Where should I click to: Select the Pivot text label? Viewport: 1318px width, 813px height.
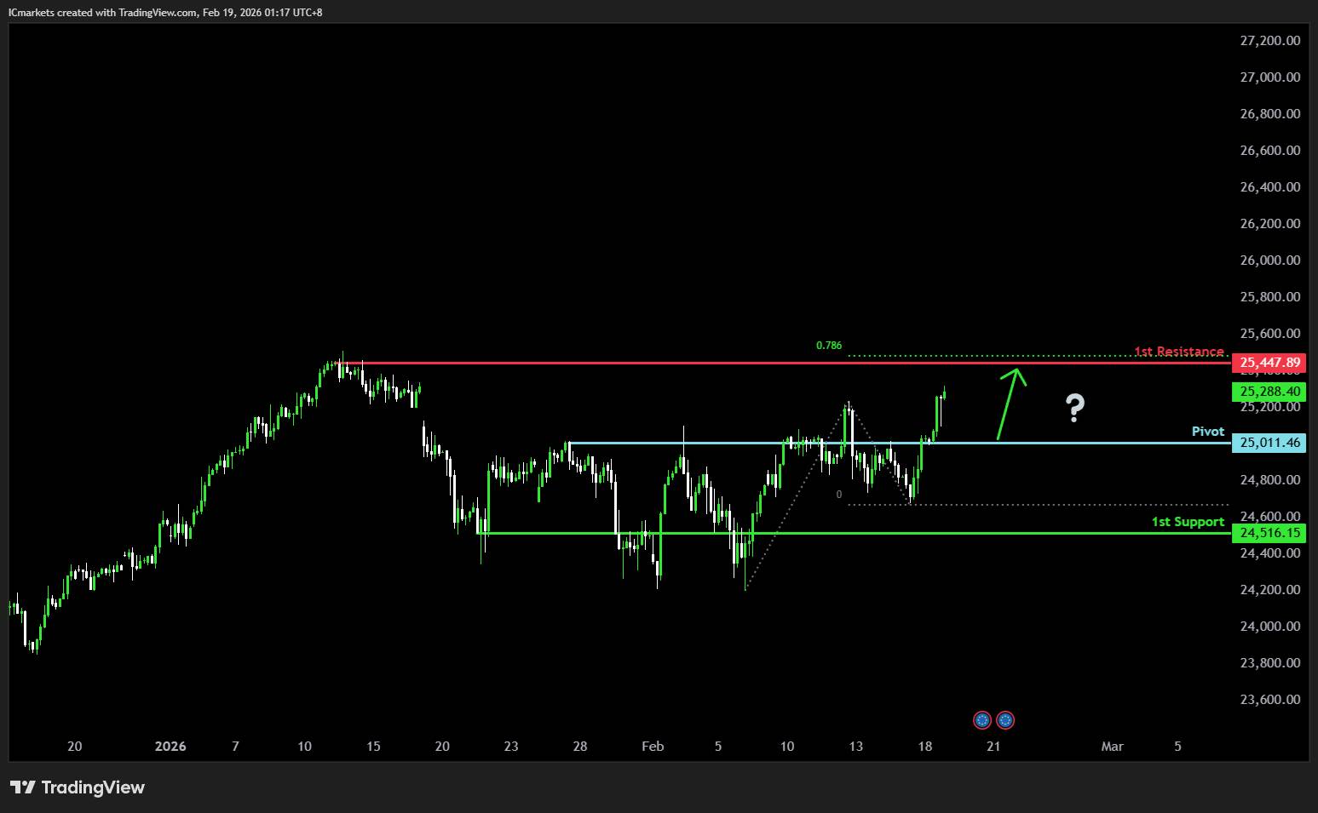(x=1207, y=432)
